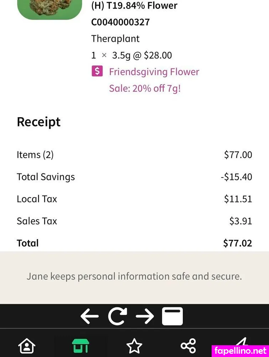
Task: Click the pink dollar sale tag icon
Action: [97, 71]
